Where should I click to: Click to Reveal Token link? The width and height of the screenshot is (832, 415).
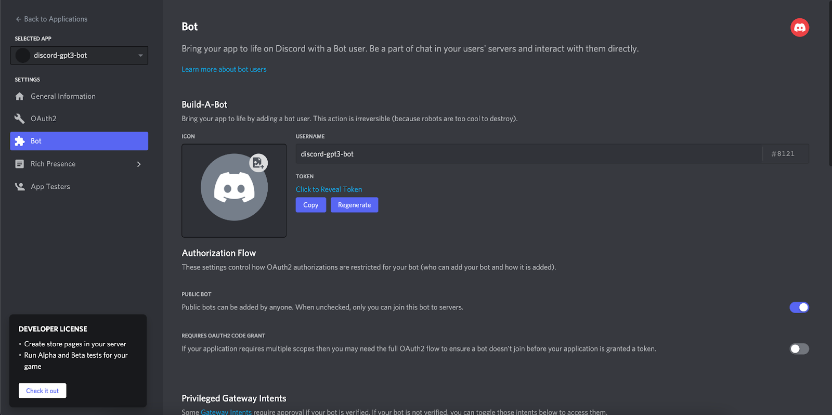click(329, 189)
